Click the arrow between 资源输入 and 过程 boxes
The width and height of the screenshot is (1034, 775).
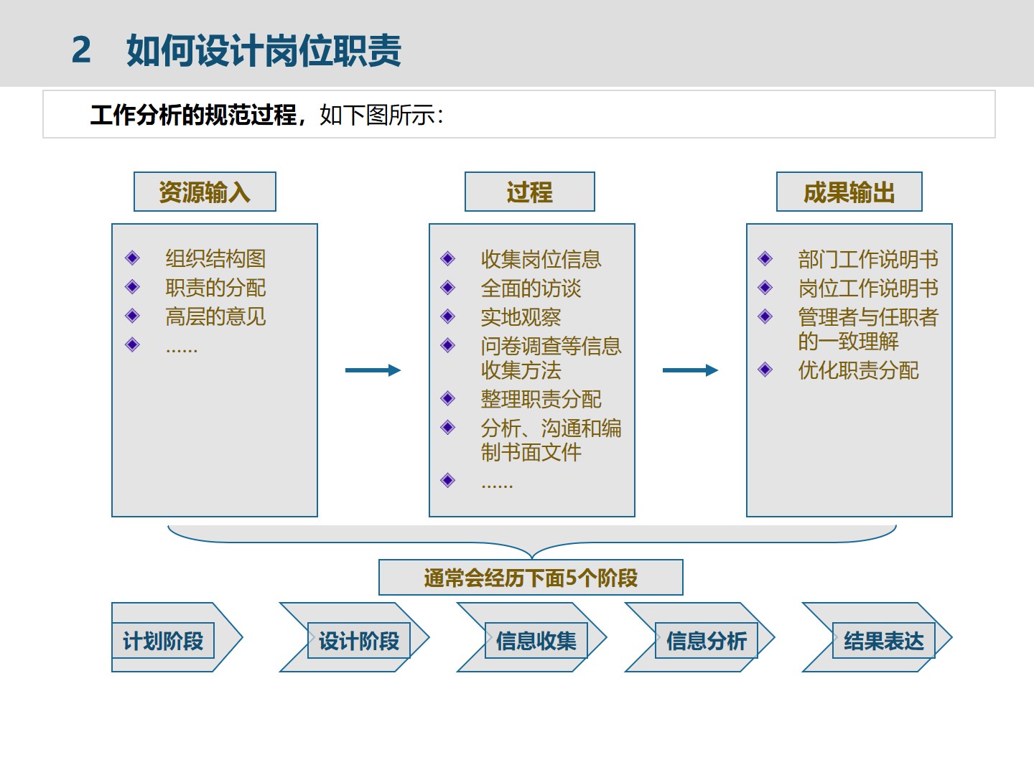[x=373, y=370]
